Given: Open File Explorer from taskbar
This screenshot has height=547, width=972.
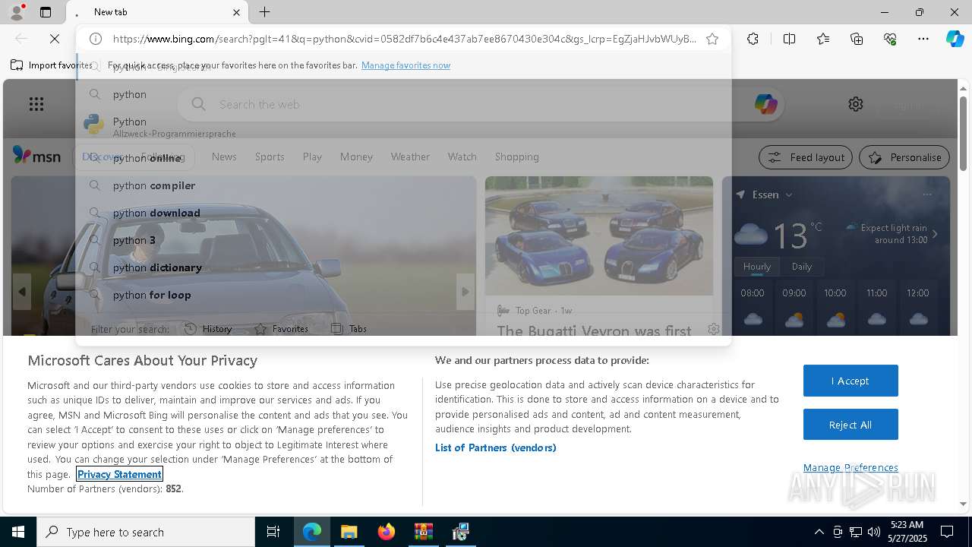Looking at the screenshot, I should pyautogui.click(x=349, y=532).
